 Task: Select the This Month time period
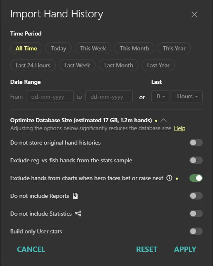click(x=134, y=48)
